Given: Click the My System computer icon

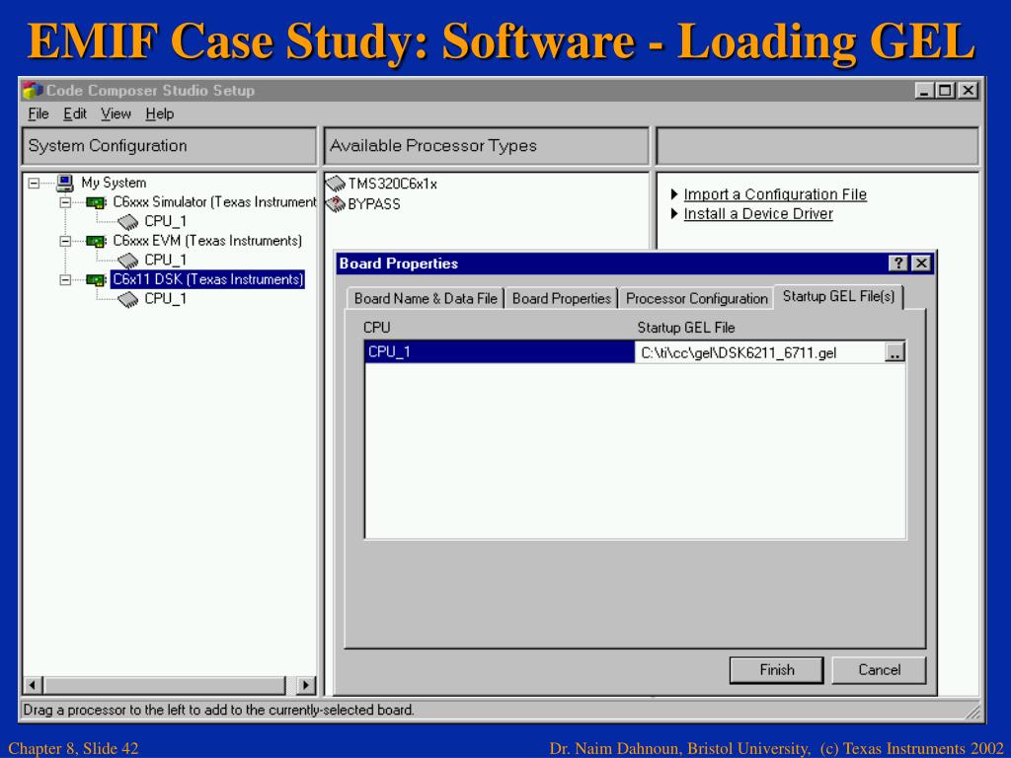Looking at the screenshot, I should (x=64, y=183).
